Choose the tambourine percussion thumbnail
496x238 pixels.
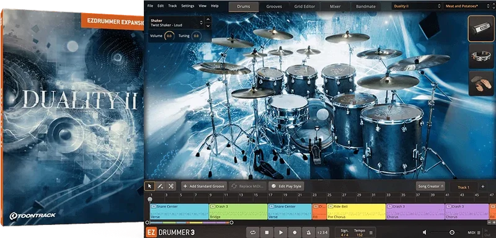pos(481,56)
